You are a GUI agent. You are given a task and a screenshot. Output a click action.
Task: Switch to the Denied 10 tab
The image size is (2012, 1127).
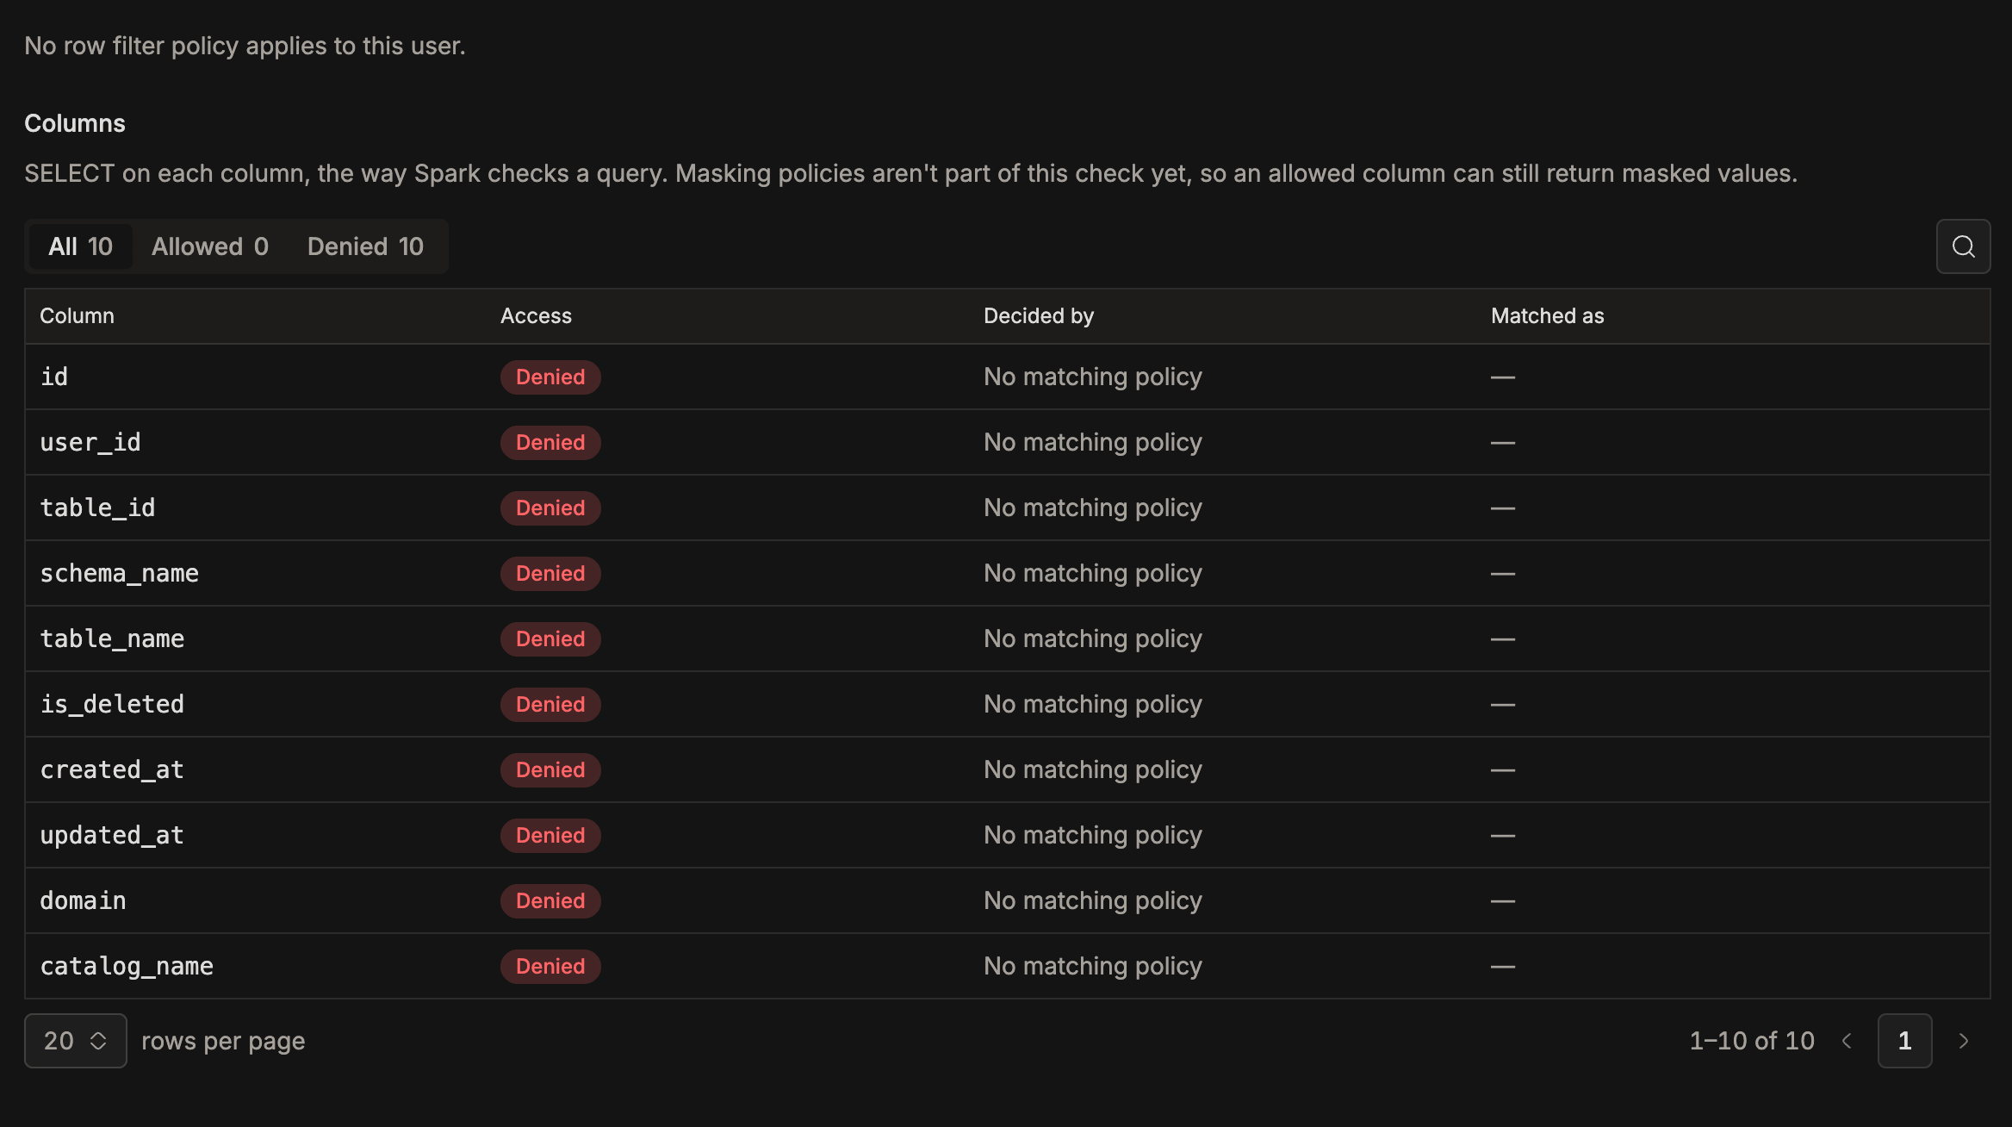[365, 246]
